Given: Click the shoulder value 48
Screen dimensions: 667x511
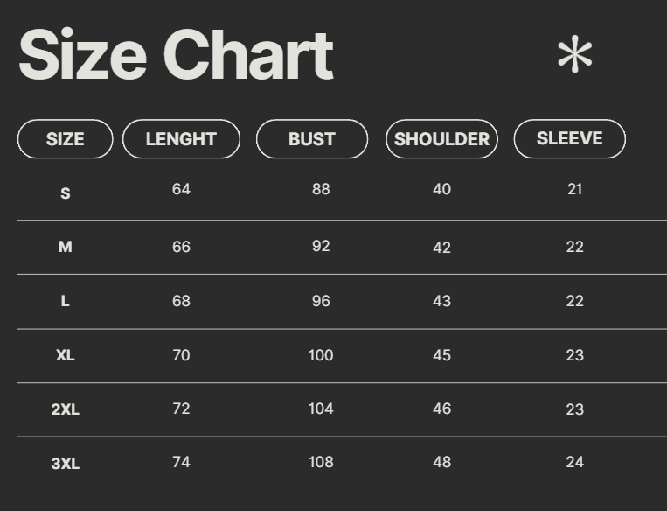Looking at the screenshot, I should click(441, 462).
